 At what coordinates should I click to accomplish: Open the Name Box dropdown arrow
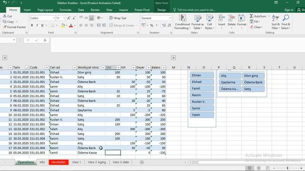tap(14, 40)
